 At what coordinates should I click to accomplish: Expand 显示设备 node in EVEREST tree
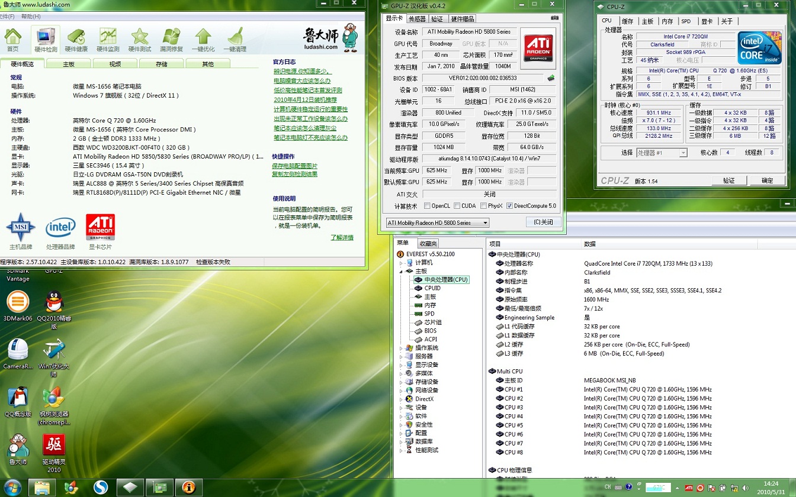(x=401, y=365)
